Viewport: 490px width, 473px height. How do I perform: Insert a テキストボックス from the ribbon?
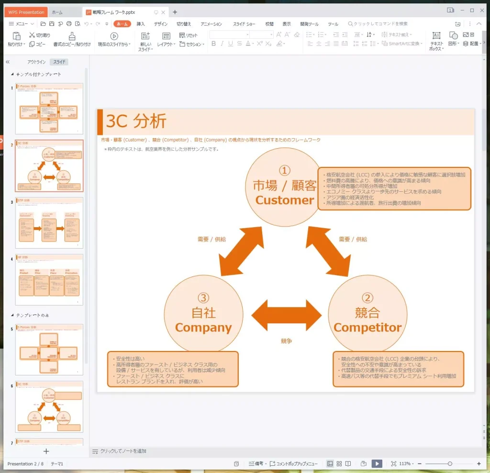(436, 36)
